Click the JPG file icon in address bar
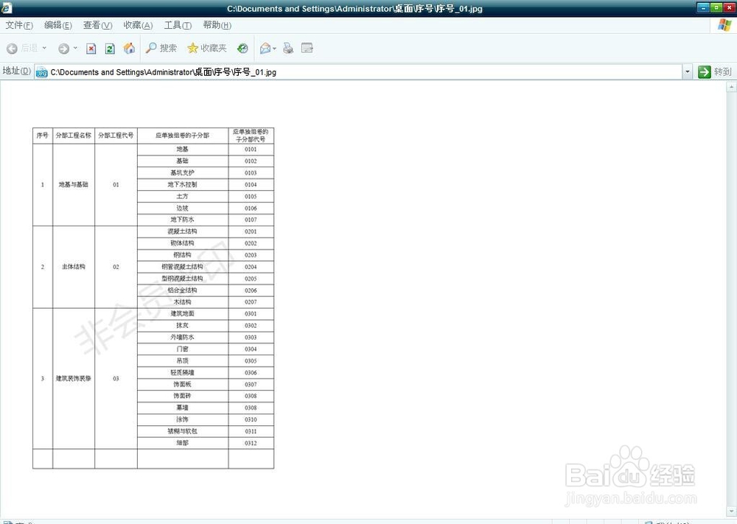The image size is (737, 524). pos(42,72)
